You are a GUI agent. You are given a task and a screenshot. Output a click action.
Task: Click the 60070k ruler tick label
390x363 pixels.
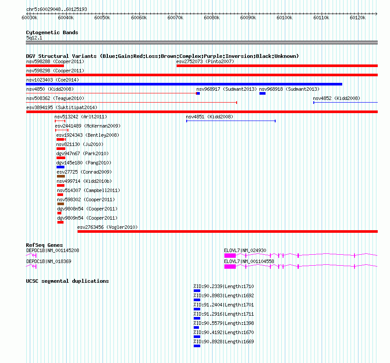coord(175,18)
